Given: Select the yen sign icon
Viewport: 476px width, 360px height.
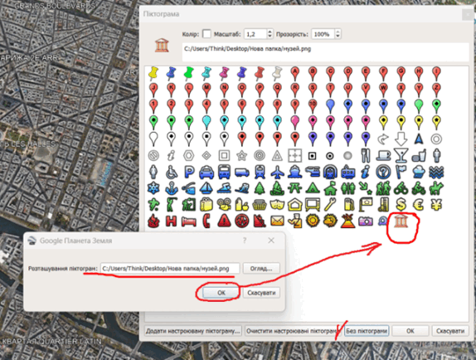Looking at the screenshot, I should coord(436,205).
